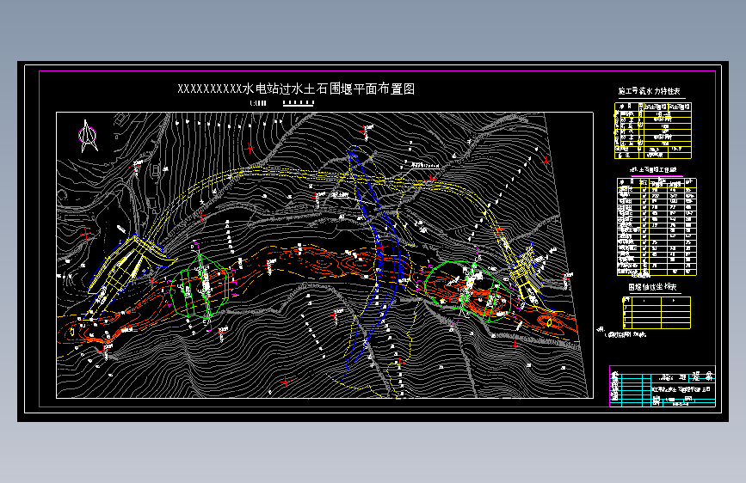Click the blue dam axis structure in the center
This screenshot has height=483, width=746.
[376, 259]
